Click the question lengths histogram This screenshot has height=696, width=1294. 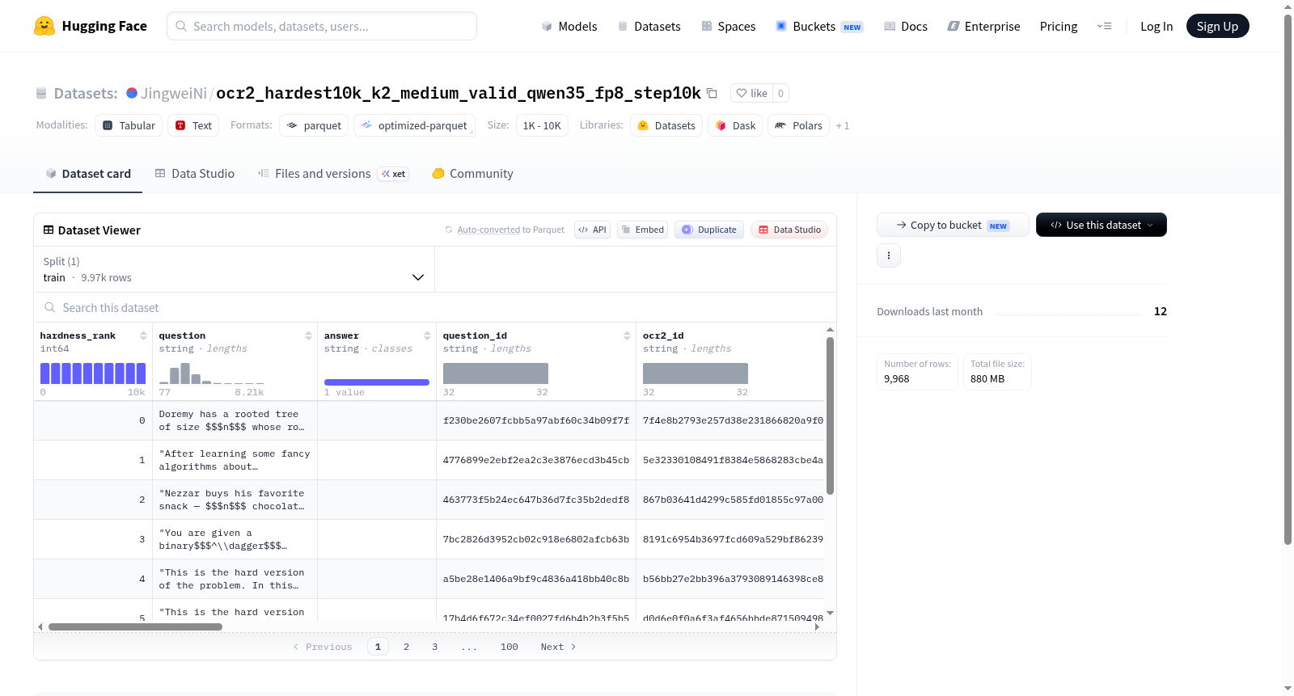(x=212, y=373)
